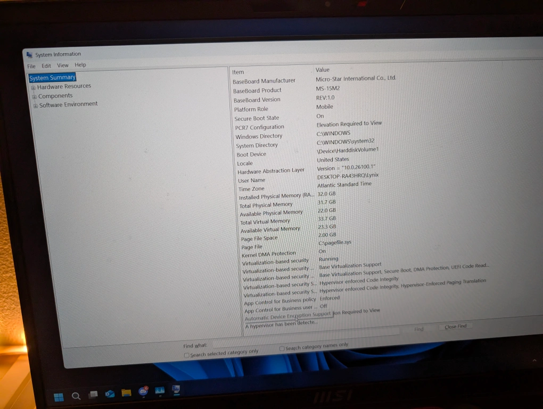The image size is (543, 409).
Task: Open the File menu
Action: coord(31,66)
